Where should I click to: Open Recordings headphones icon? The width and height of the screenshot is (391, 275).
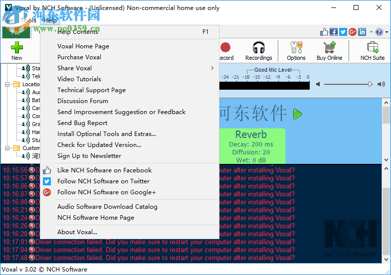[258, 47]
